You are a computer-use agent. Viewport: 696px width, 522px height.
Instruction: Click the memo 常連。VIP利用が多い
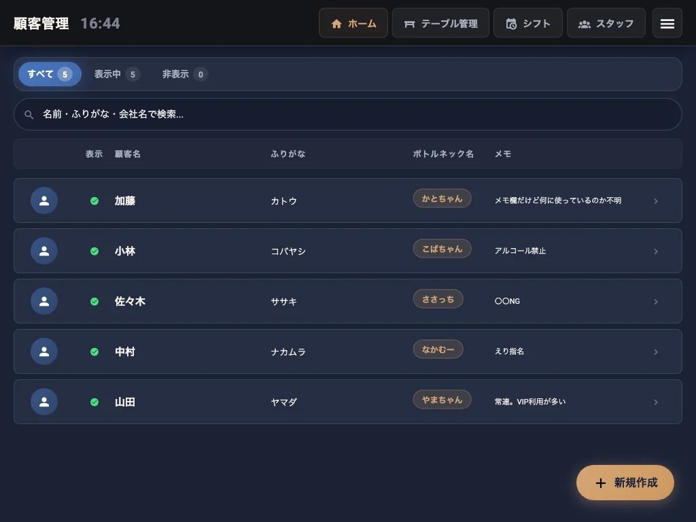[530, 402]
